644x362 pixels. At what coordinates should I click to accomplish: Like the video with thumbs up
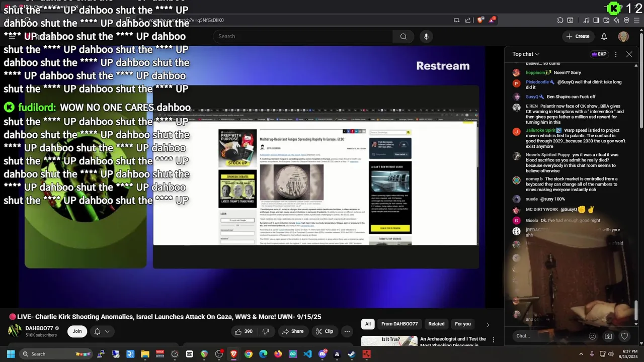(244, 331)
